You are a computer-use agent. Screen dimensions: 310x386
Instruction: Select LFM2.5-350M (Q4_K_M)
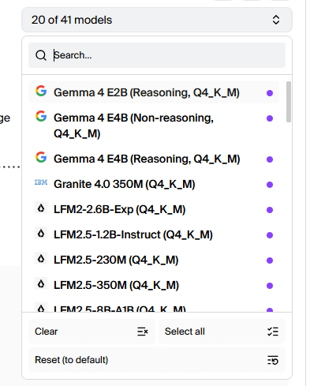(154, 285)
